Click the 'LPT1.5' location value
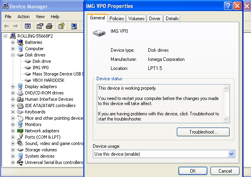Image resolution: width=251 pixels, height=177 pixels. (x=155, y=68)
